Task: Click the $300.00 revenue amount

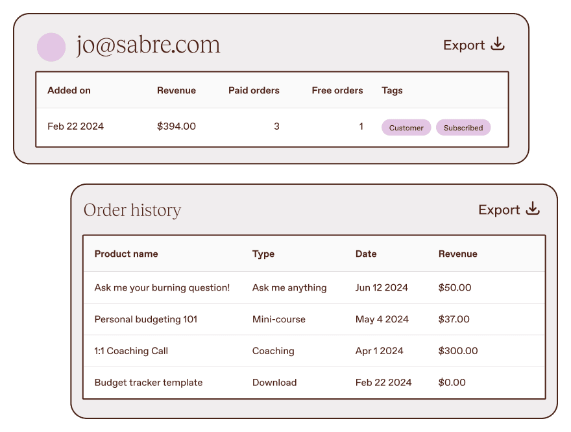Action: [x=457, y=351]
